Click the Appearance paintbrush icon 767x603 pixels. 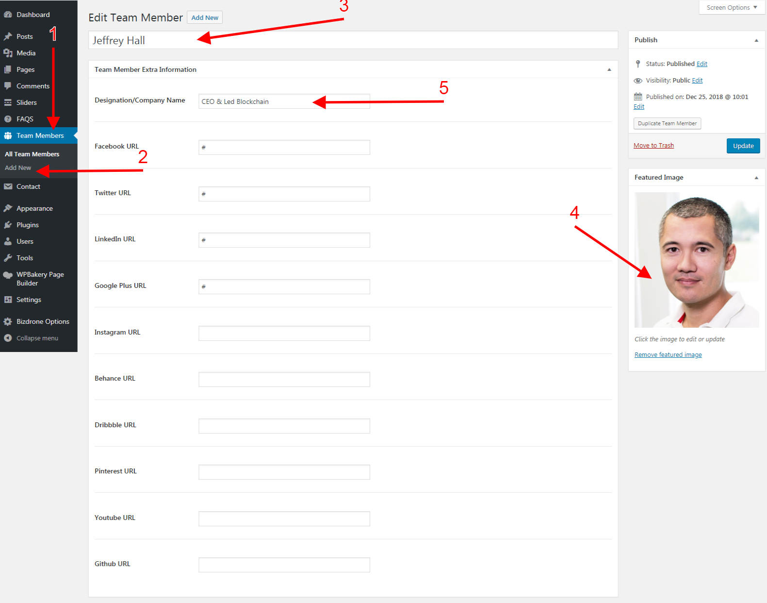pos(8,208)
